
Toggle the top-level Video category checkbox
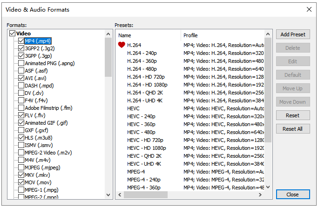point(12,34)
